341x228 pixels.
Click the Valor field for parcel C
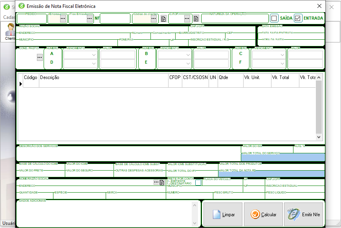(305, 55)
